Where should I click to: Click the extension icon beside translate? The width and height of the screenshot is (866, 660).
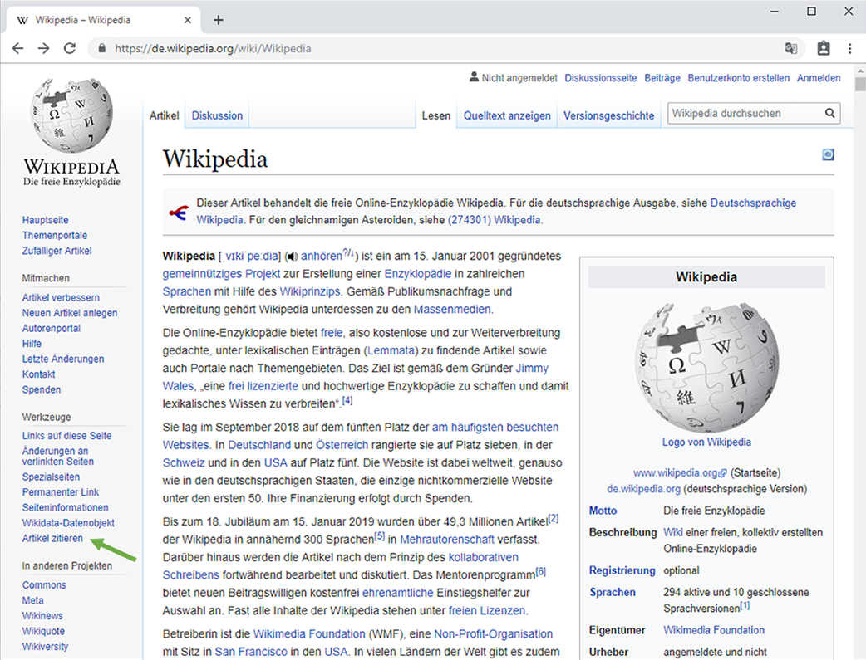pos(823,48)
